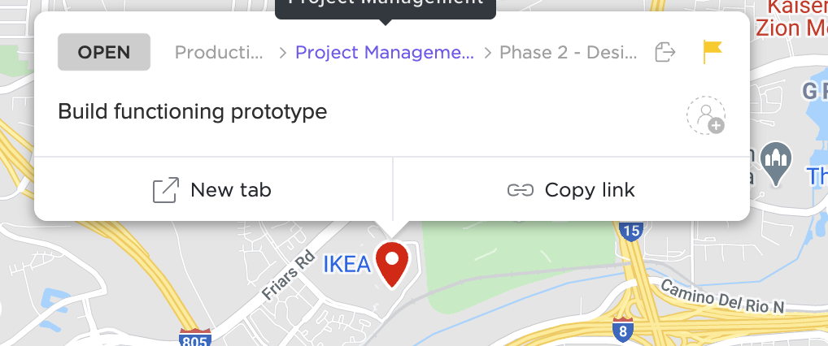Viewport: 828px width, 346px height.
Task: Open the Project Manageme... breadcrumb link
Action: click(x=384, y=53)
